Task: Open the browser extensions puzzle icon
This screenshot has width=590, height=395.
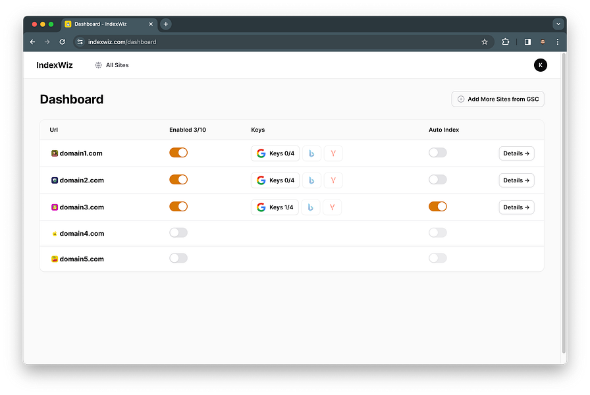Action: click(505, 41)
